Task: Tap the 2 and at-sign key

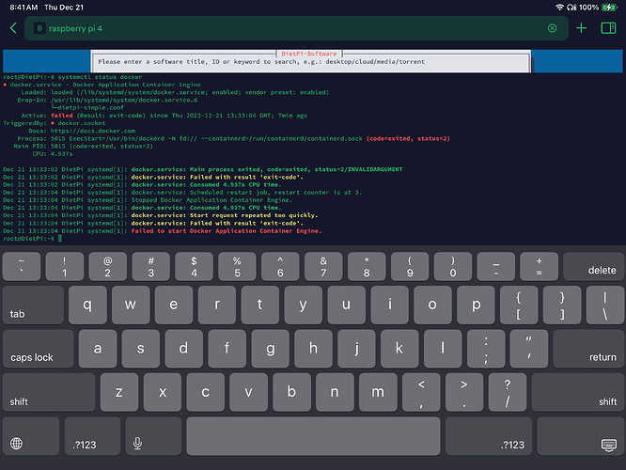Action: point(108,267)
